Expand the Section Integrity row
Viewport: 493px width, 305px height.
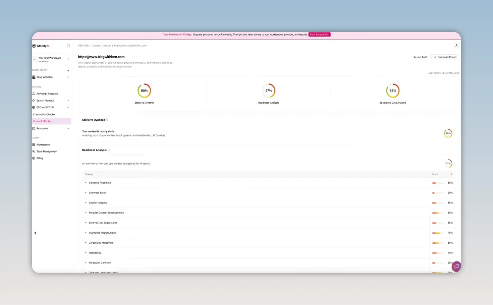86,203
